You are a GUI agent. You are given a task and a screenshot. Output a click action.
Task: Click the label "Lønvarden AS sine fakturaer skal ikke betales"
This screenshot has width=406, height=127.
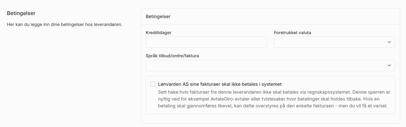pyautogui.click(x=220, y=84)
